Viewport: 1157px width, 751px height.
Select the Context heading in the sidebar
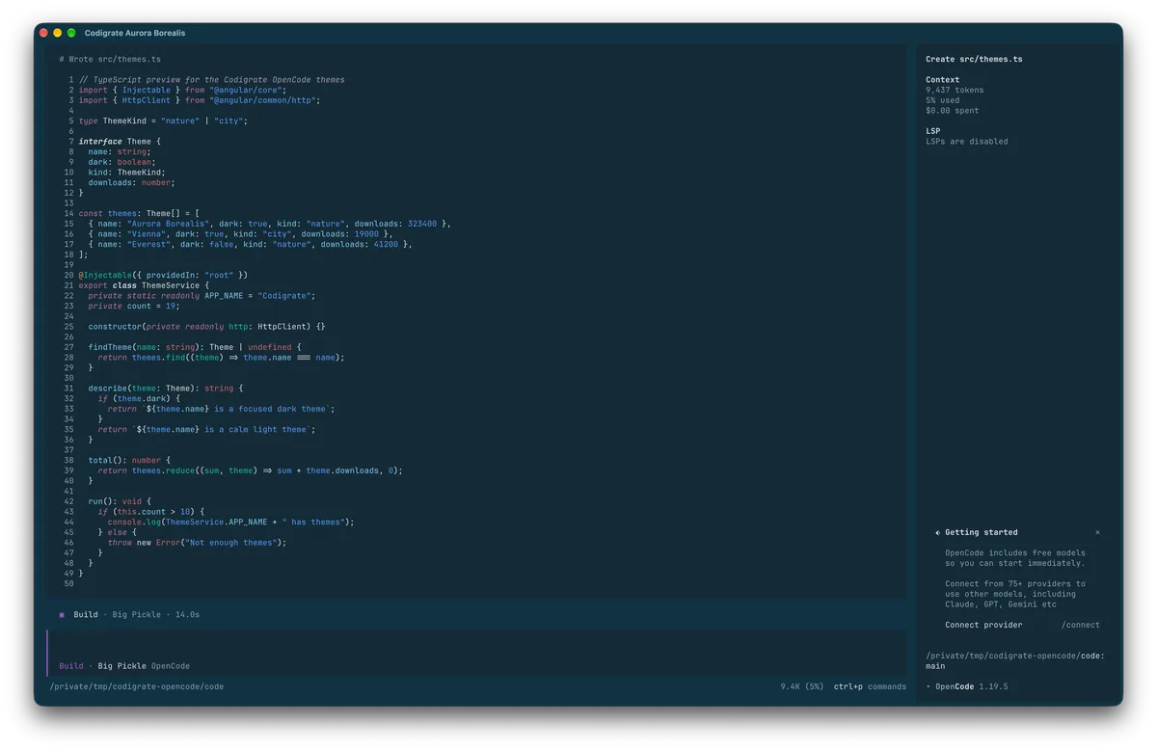[942, 80]
